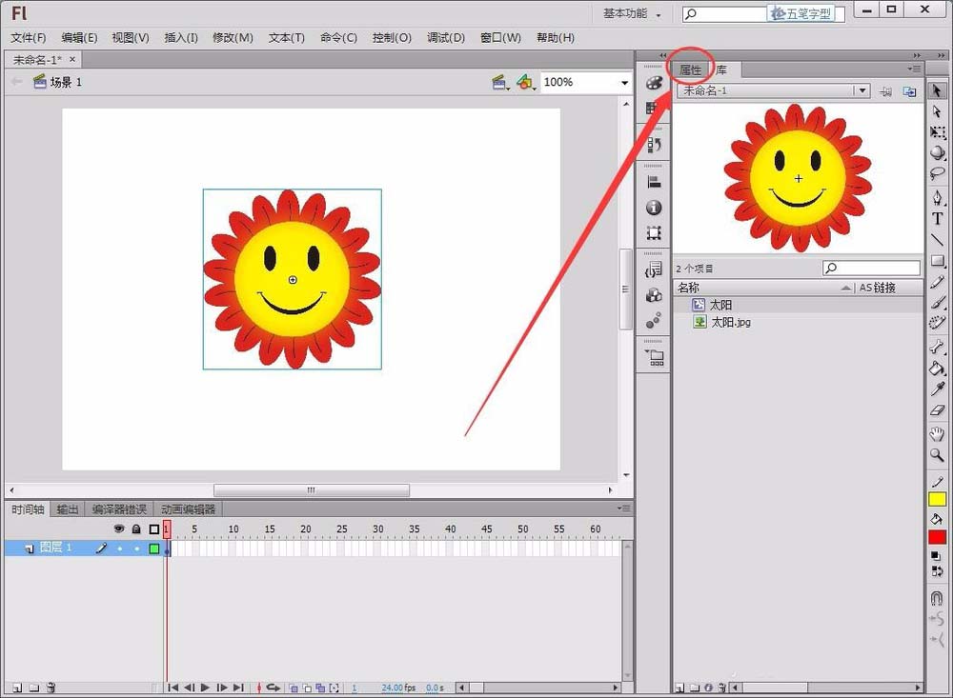Switch to the 动画编辑器 tab
Image resolution: width=953 pixels, height=698 pixels.
189,509
